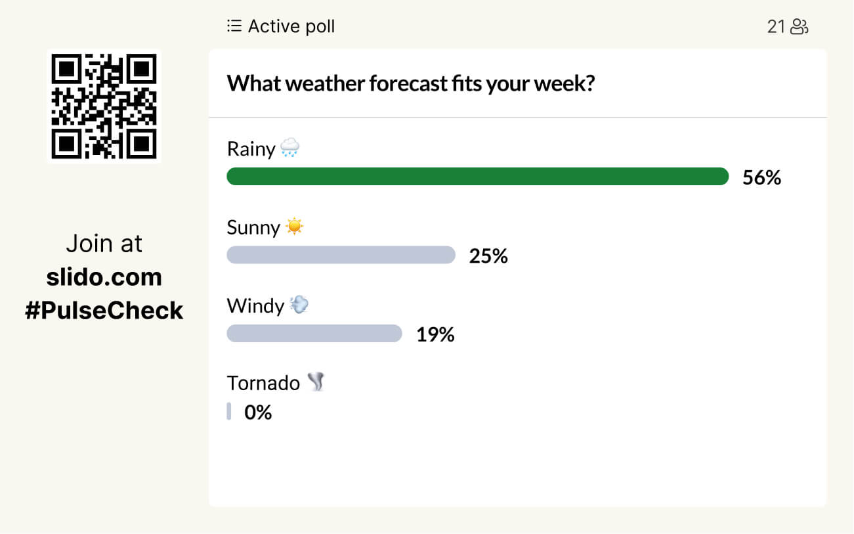Image resolution: width=854 pixels, height=534 pixels.
Task: Click the QR code image
Action: point(104,106)
